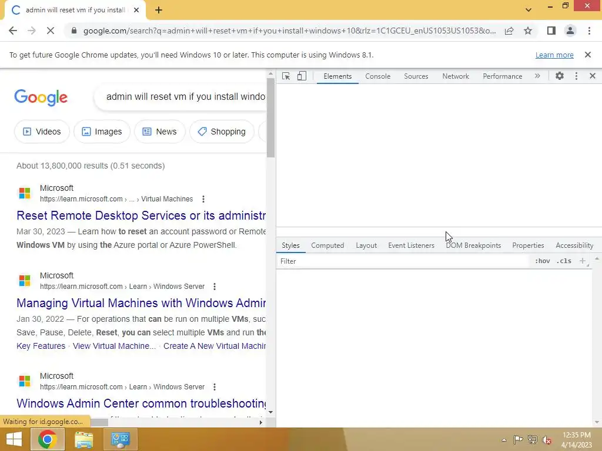Open a new tab with plus button
The height and width of the screenshot is (451, 602).
159,11
